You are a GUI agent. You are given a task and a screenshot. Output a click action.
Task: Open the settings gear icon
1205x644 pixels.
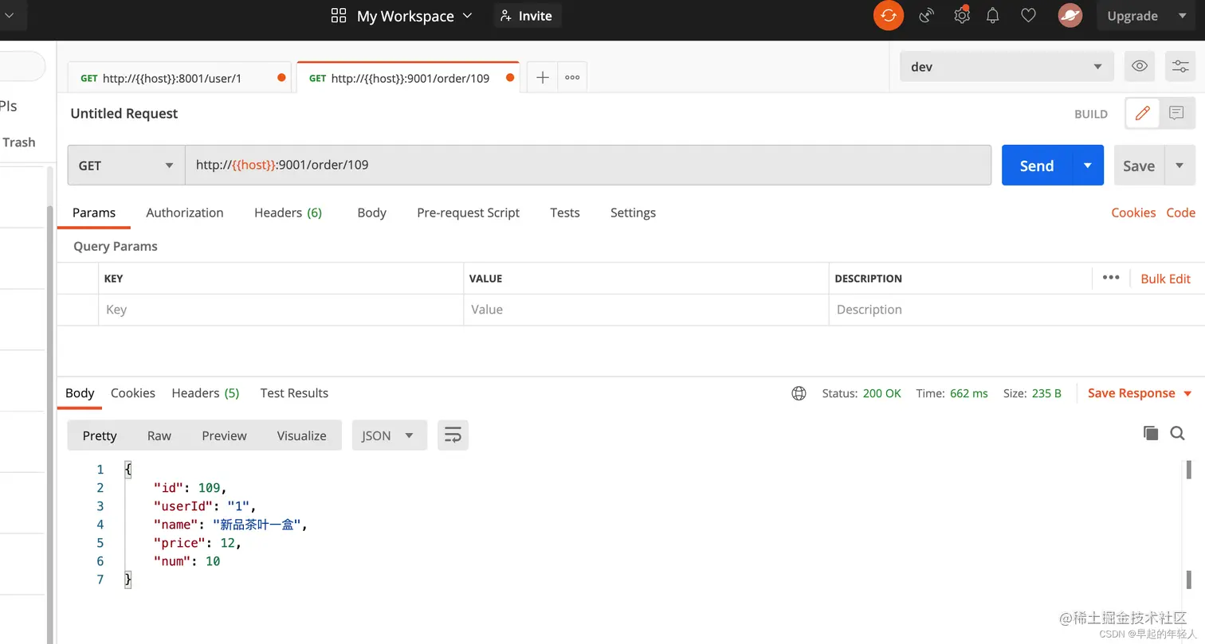click(962, 15)
